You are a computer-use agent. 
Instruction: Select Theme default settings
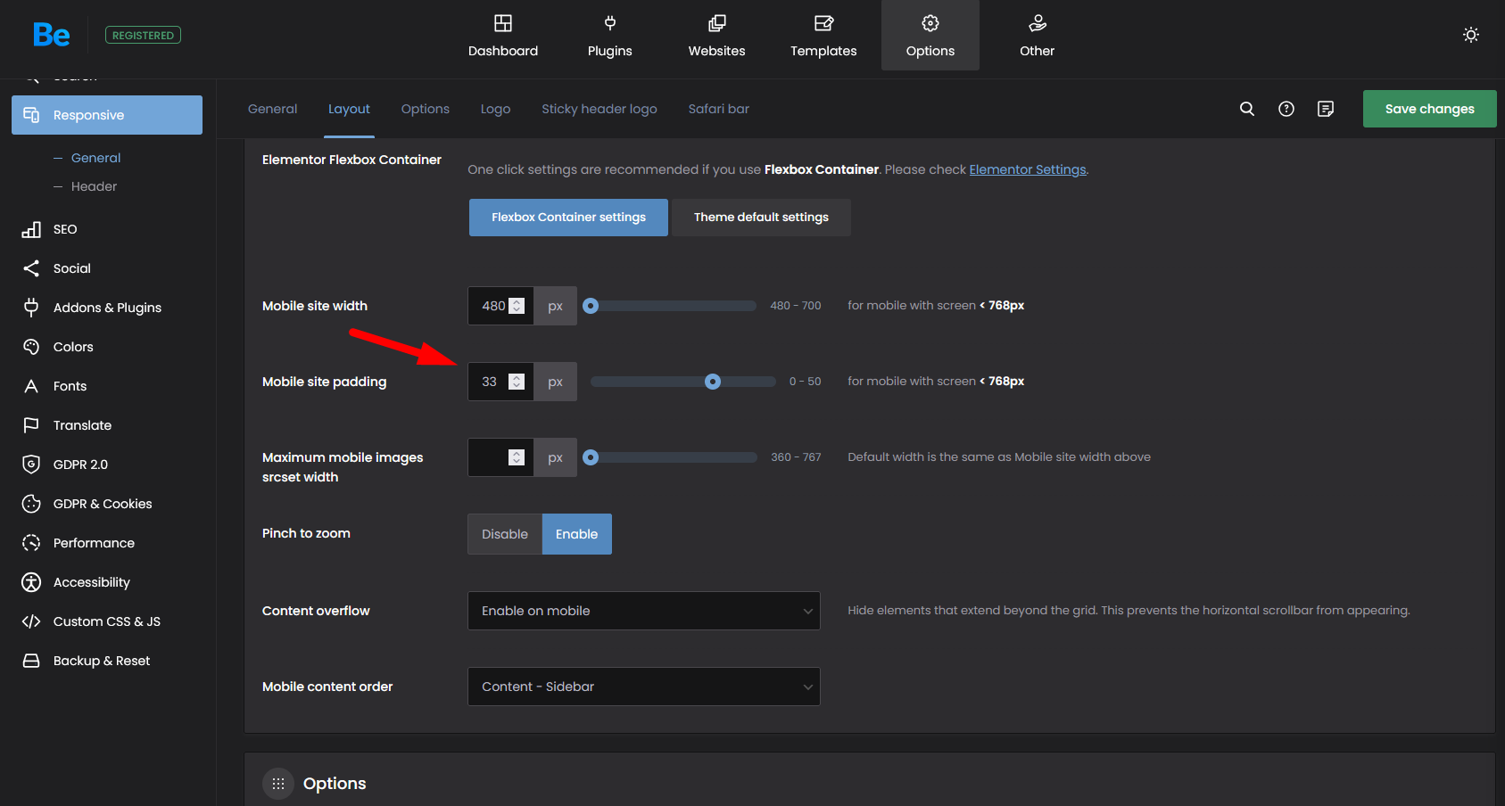point(761,218)
